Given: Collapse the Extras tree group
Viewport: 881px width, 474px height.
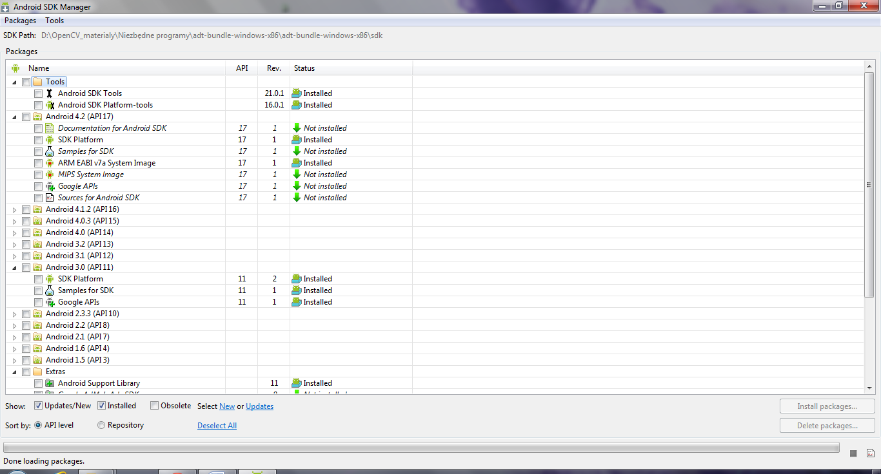Looking at the screenshot, I should pyautogui.click(x=15, y=372).
